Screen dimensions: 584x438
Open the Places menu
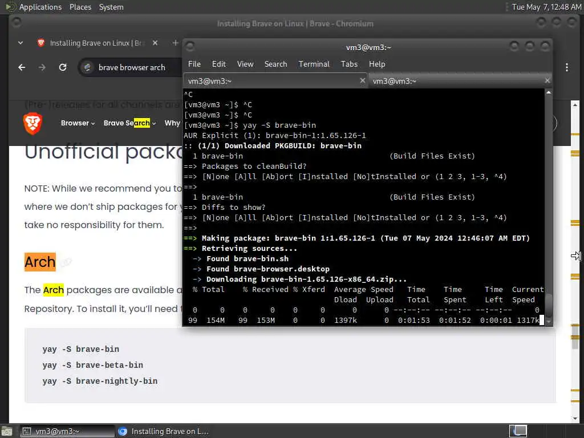[80, 7]
